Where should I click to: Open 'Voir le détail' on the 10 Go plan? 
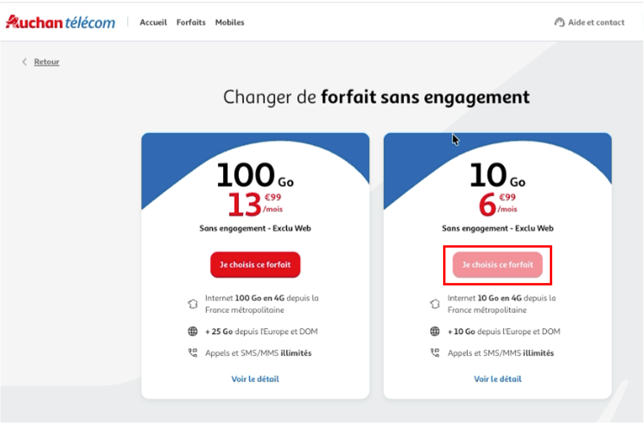[497, 379]
